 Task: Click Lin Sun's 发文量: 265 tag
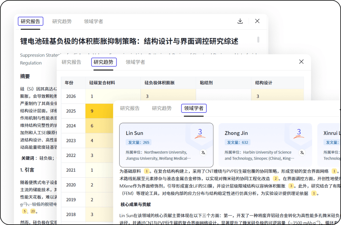138,143
